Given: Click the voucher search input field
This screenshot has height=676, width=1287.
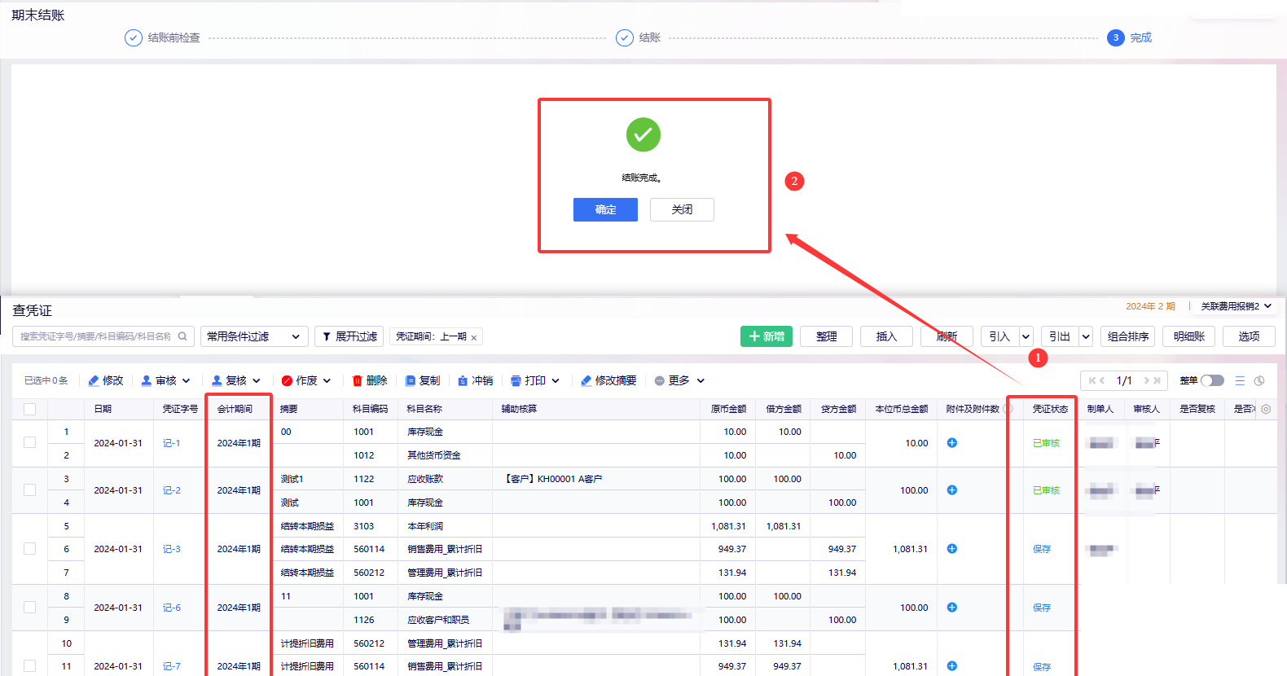Looking at the screenshot, I should pos(95,336).
